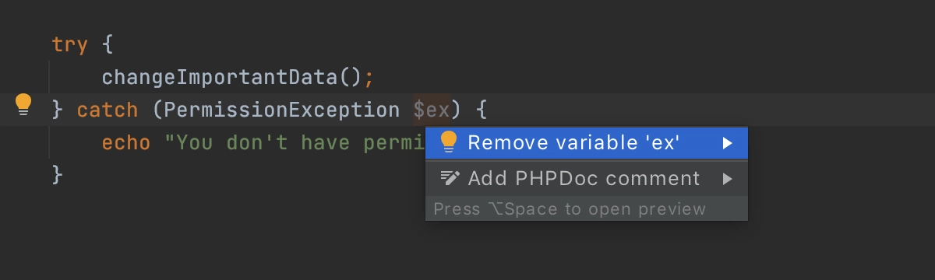Click the catch keyword
Image resolution: width=935 pixels, height=280 pixels.
108,110
